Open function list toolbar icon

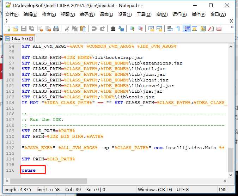(x=211, y=29)
